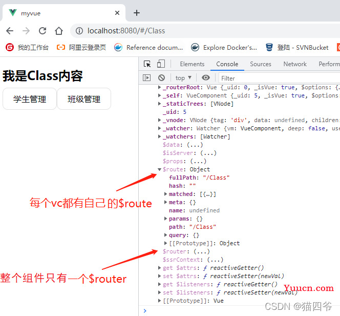This screenshot has height=316, width=340.
Task: Click the name: undefined line
Action: click(194, 210)
